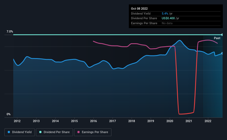Screen dimensions: 227x140
Task: Click the US$0.400 dividend per share value
Action: 168,18
